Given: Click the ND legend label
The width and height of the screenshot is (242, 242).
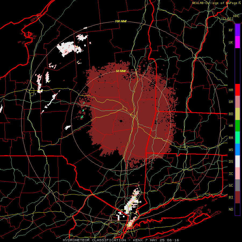Looking at the screenshot, I should pyautogui.click(x=231, y=209).
